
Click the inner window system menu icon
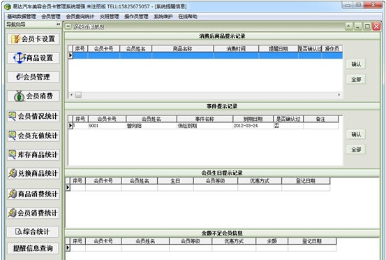pyautogui.click(x=68, y=27)
